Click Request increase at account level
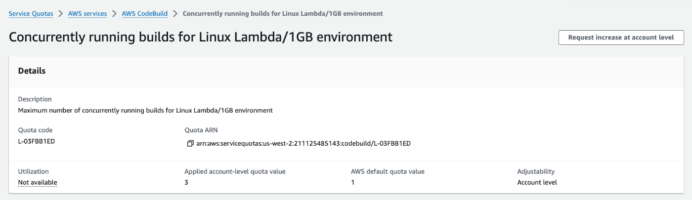 click(621, 38)
